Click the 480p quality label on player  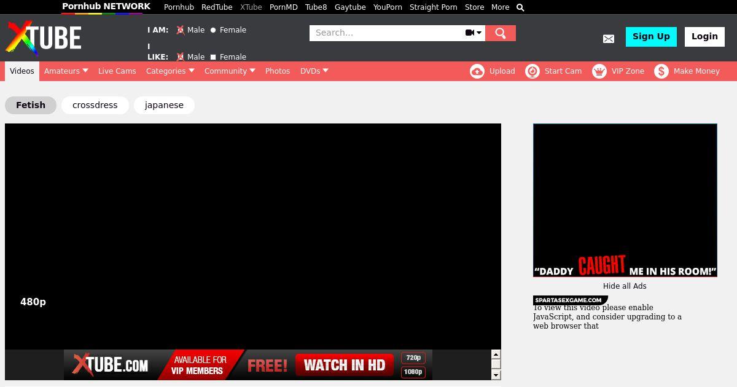coord(33,302)
